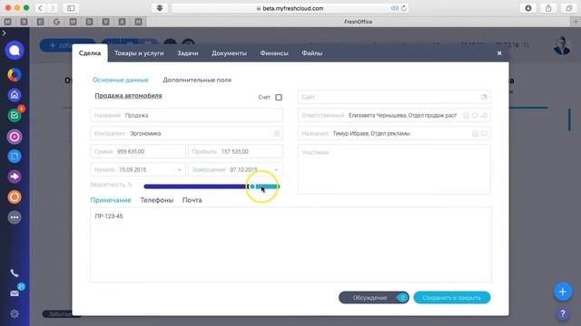
Task: Reload the page in Safari
Action: tap(403, 8)
